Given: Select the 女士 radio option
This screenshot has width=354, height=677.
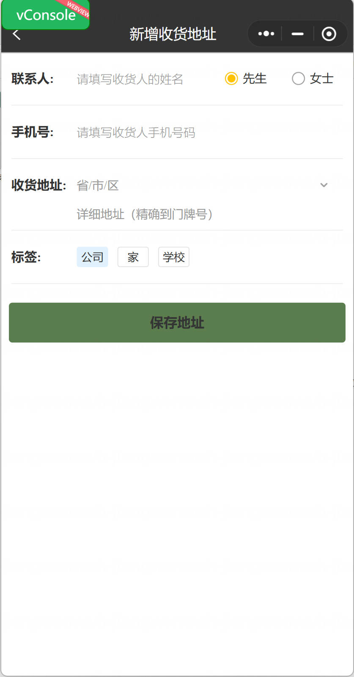Looking at the screenshot, I should click(313, 79).
